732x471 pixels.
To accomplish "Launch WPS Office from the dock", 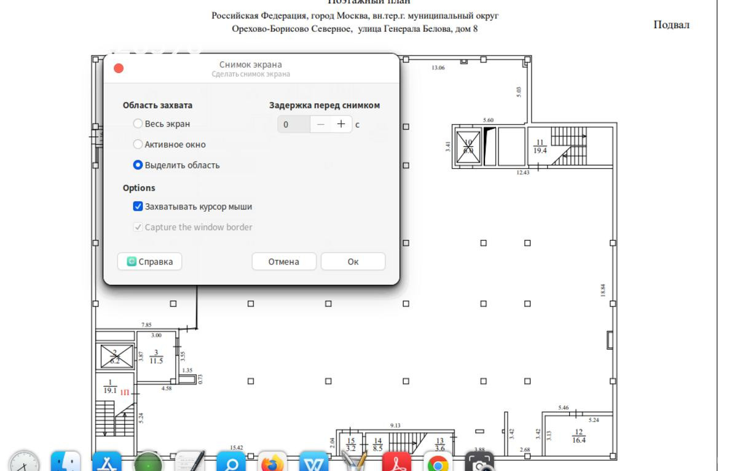I will (x=313, y=462).
